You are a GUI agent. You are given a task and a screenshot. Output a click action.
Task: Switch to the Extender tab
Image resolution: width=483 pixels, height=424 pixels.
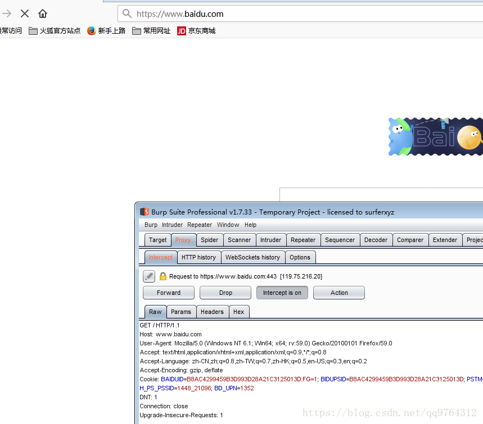[445, 240]
